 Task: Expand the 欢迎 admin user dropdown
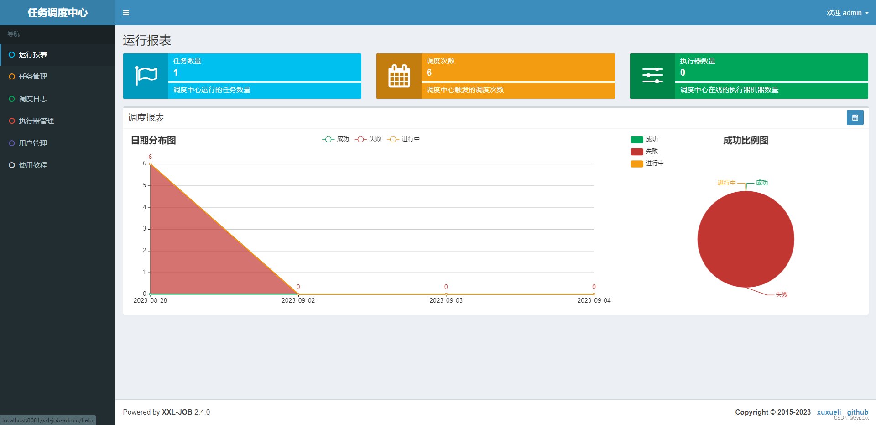pos(847,13)
